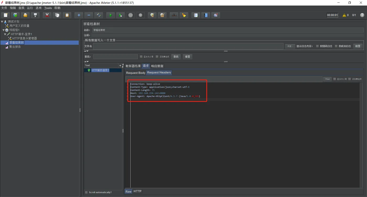Tick the 正则表达式 box beside 查找 field

[x=157, y=57]
